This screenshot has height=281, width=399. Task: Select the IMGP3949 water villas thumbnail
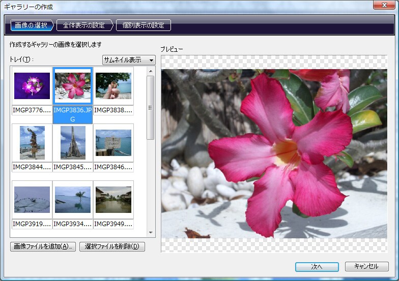tap(113, 200)
